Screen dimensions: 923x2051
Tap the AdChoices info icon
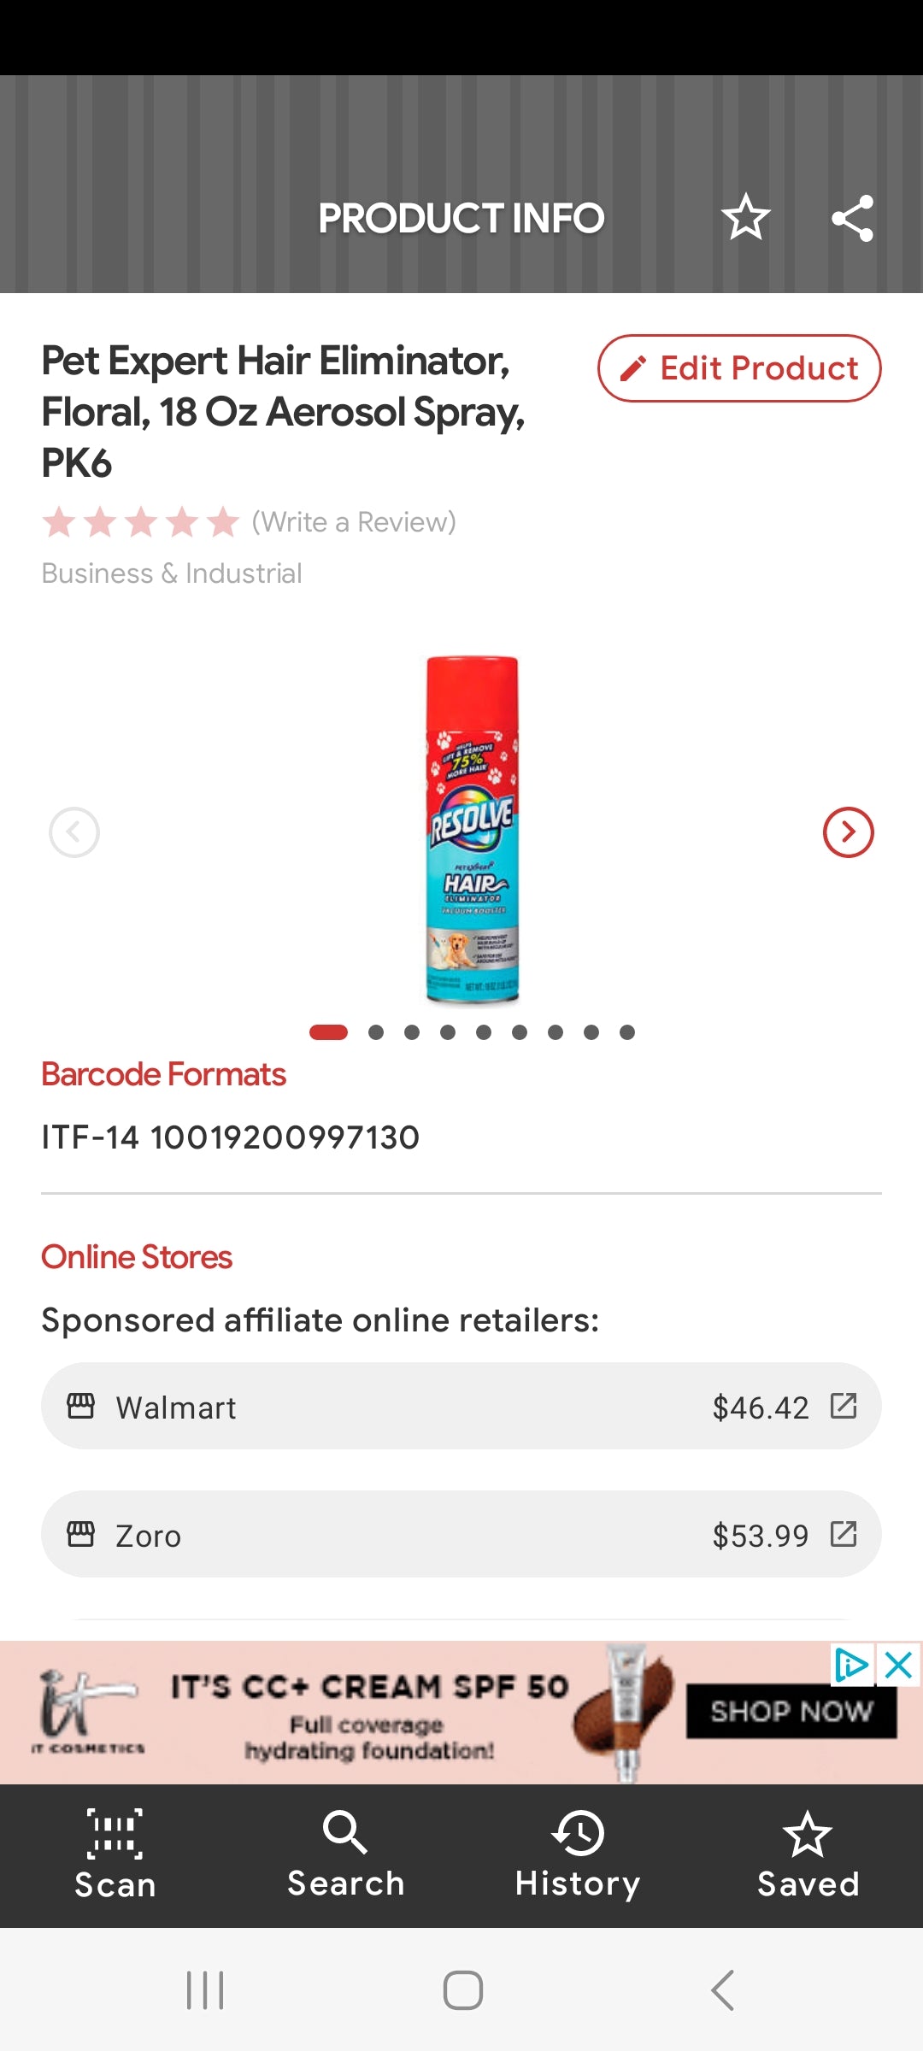coord(851,1665)
